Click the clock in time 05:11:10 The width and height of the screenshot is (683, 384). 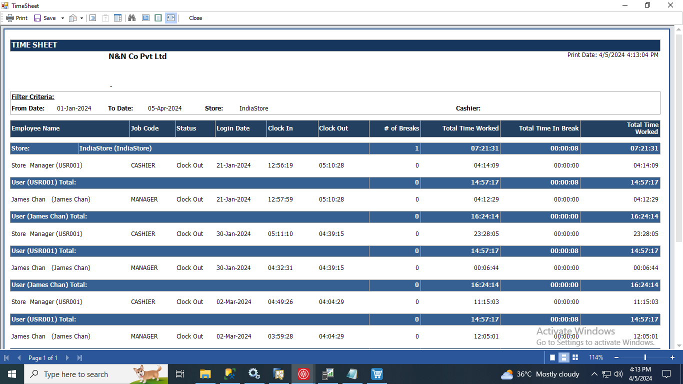pyautogui.click(x=280, y=234)
